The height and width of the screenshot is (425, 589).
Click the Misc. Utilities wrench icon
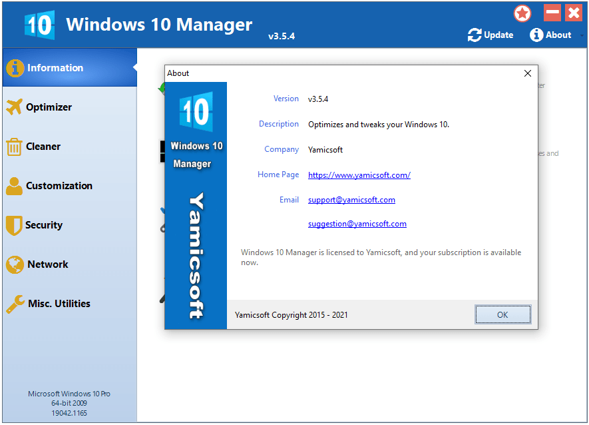tap(15, 304)
